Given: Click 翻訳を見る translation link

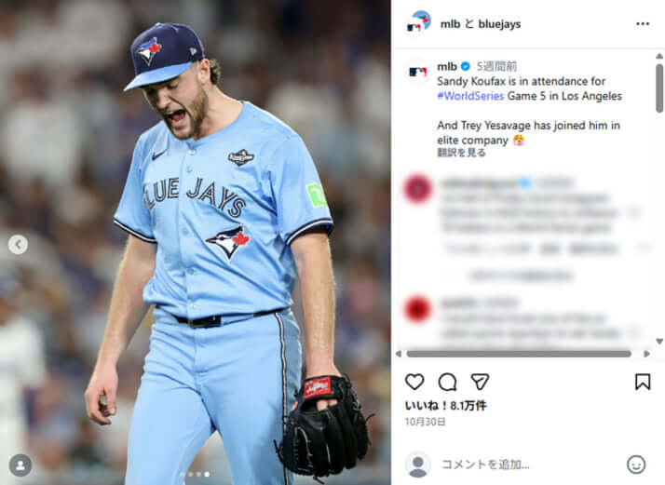Looking at the screenshot, I should point(461,153).
